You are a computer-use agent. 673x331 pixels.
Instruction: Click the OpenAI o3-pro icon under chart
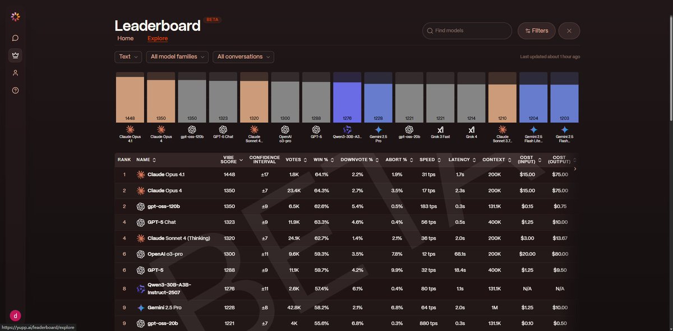click(x=285, y=129)
